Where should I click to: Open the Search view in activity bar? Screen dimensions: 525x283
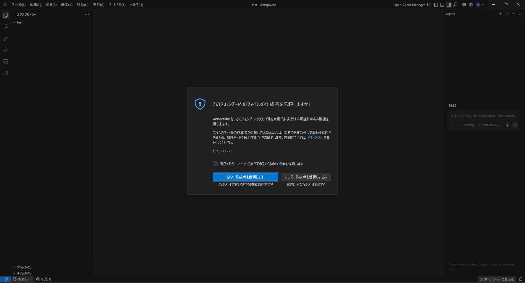[x=6, y=27]
